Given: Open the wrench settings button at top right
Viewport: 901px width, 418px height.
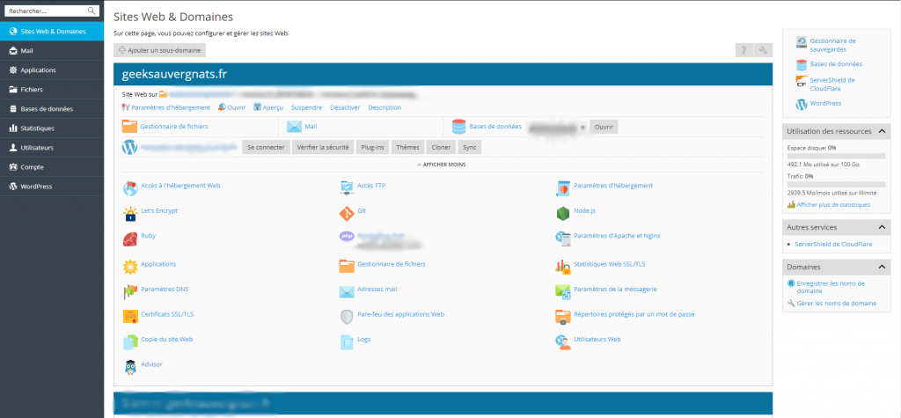Looking at the screenshot, I should coord(764,51).
